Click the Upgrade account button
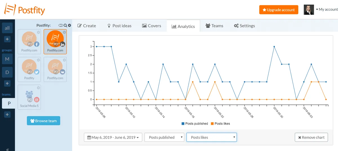 (x=279, y=10)
